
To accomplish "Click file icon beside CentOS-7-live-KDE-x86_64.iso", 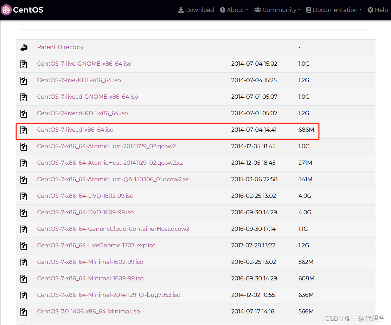I will (x=24, y=81).
